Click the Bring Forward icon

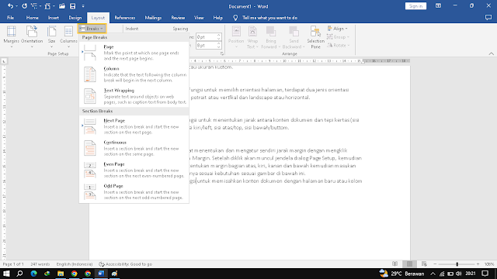click(x=271, y=37)
